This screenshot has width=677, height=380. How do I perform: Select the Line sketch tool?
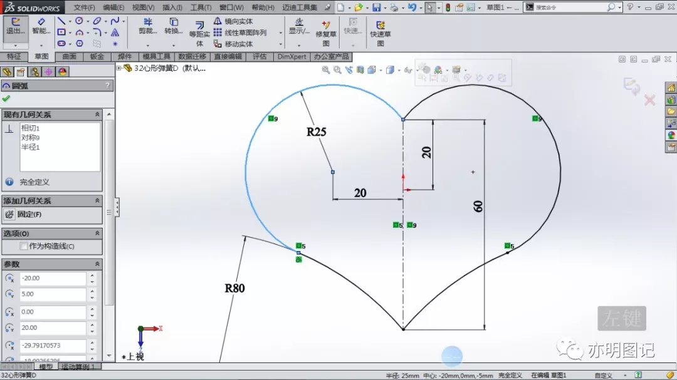[x=61, y=21]
